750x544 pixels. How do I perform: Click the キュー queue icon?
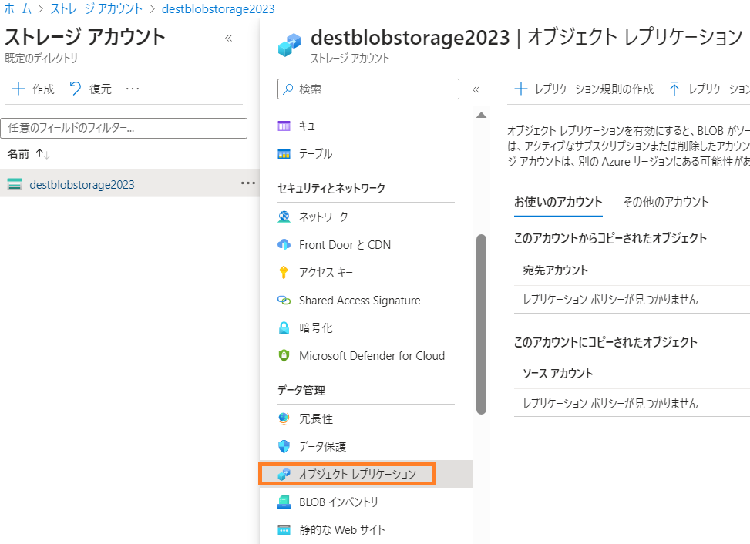coord(284,126)
